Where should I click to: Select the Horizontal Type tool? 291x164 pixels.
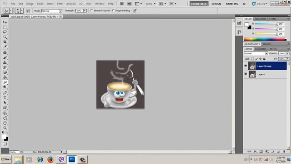tap(5, 98)
